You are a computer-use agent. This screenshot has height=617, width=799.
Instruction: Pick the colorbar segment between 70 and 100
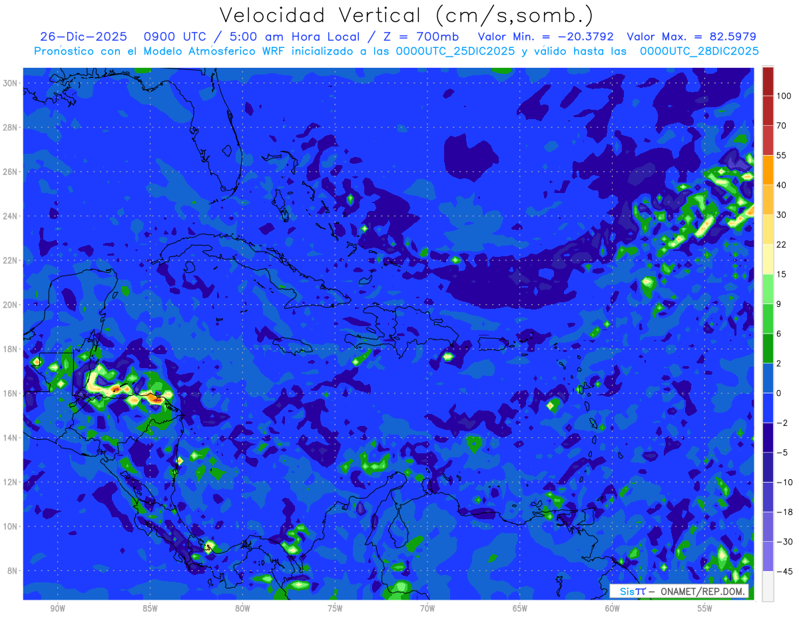coord(768,111)
